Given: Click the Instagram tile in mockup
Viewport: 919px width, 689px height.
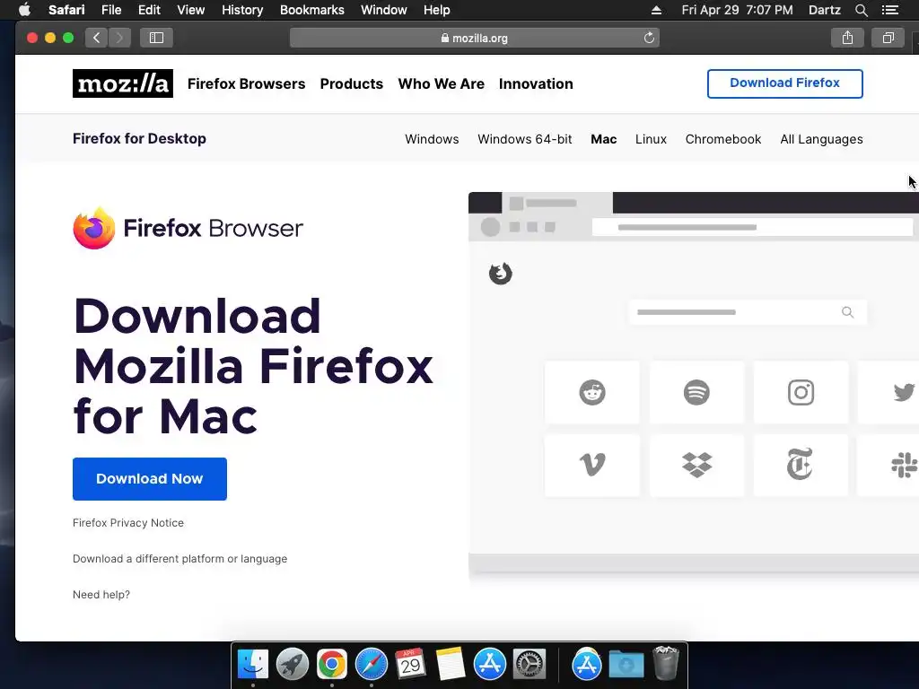Looking at the screenshot, I should pyautogui.click(x=801, y=392).
